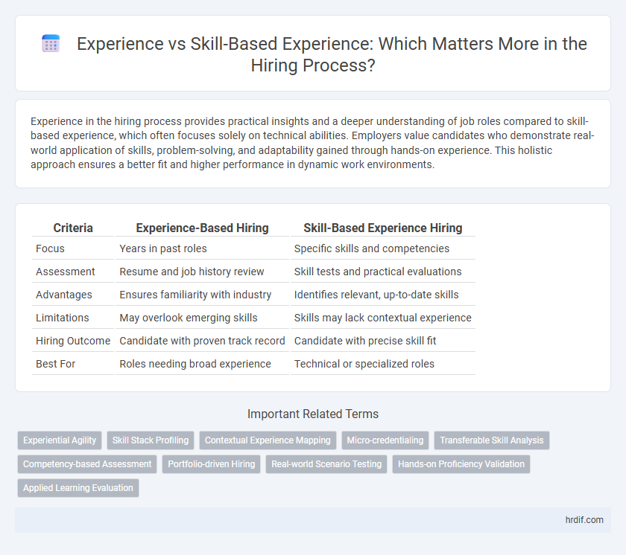The width and height of the screenshot is (626, 555).
Task: Select the Skill-Based Experience Hiring column header
Action: [x=383, y=228]
